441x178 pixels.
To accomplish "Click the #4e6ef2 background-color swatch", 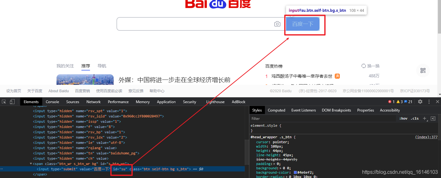I will tap(295, 172).
